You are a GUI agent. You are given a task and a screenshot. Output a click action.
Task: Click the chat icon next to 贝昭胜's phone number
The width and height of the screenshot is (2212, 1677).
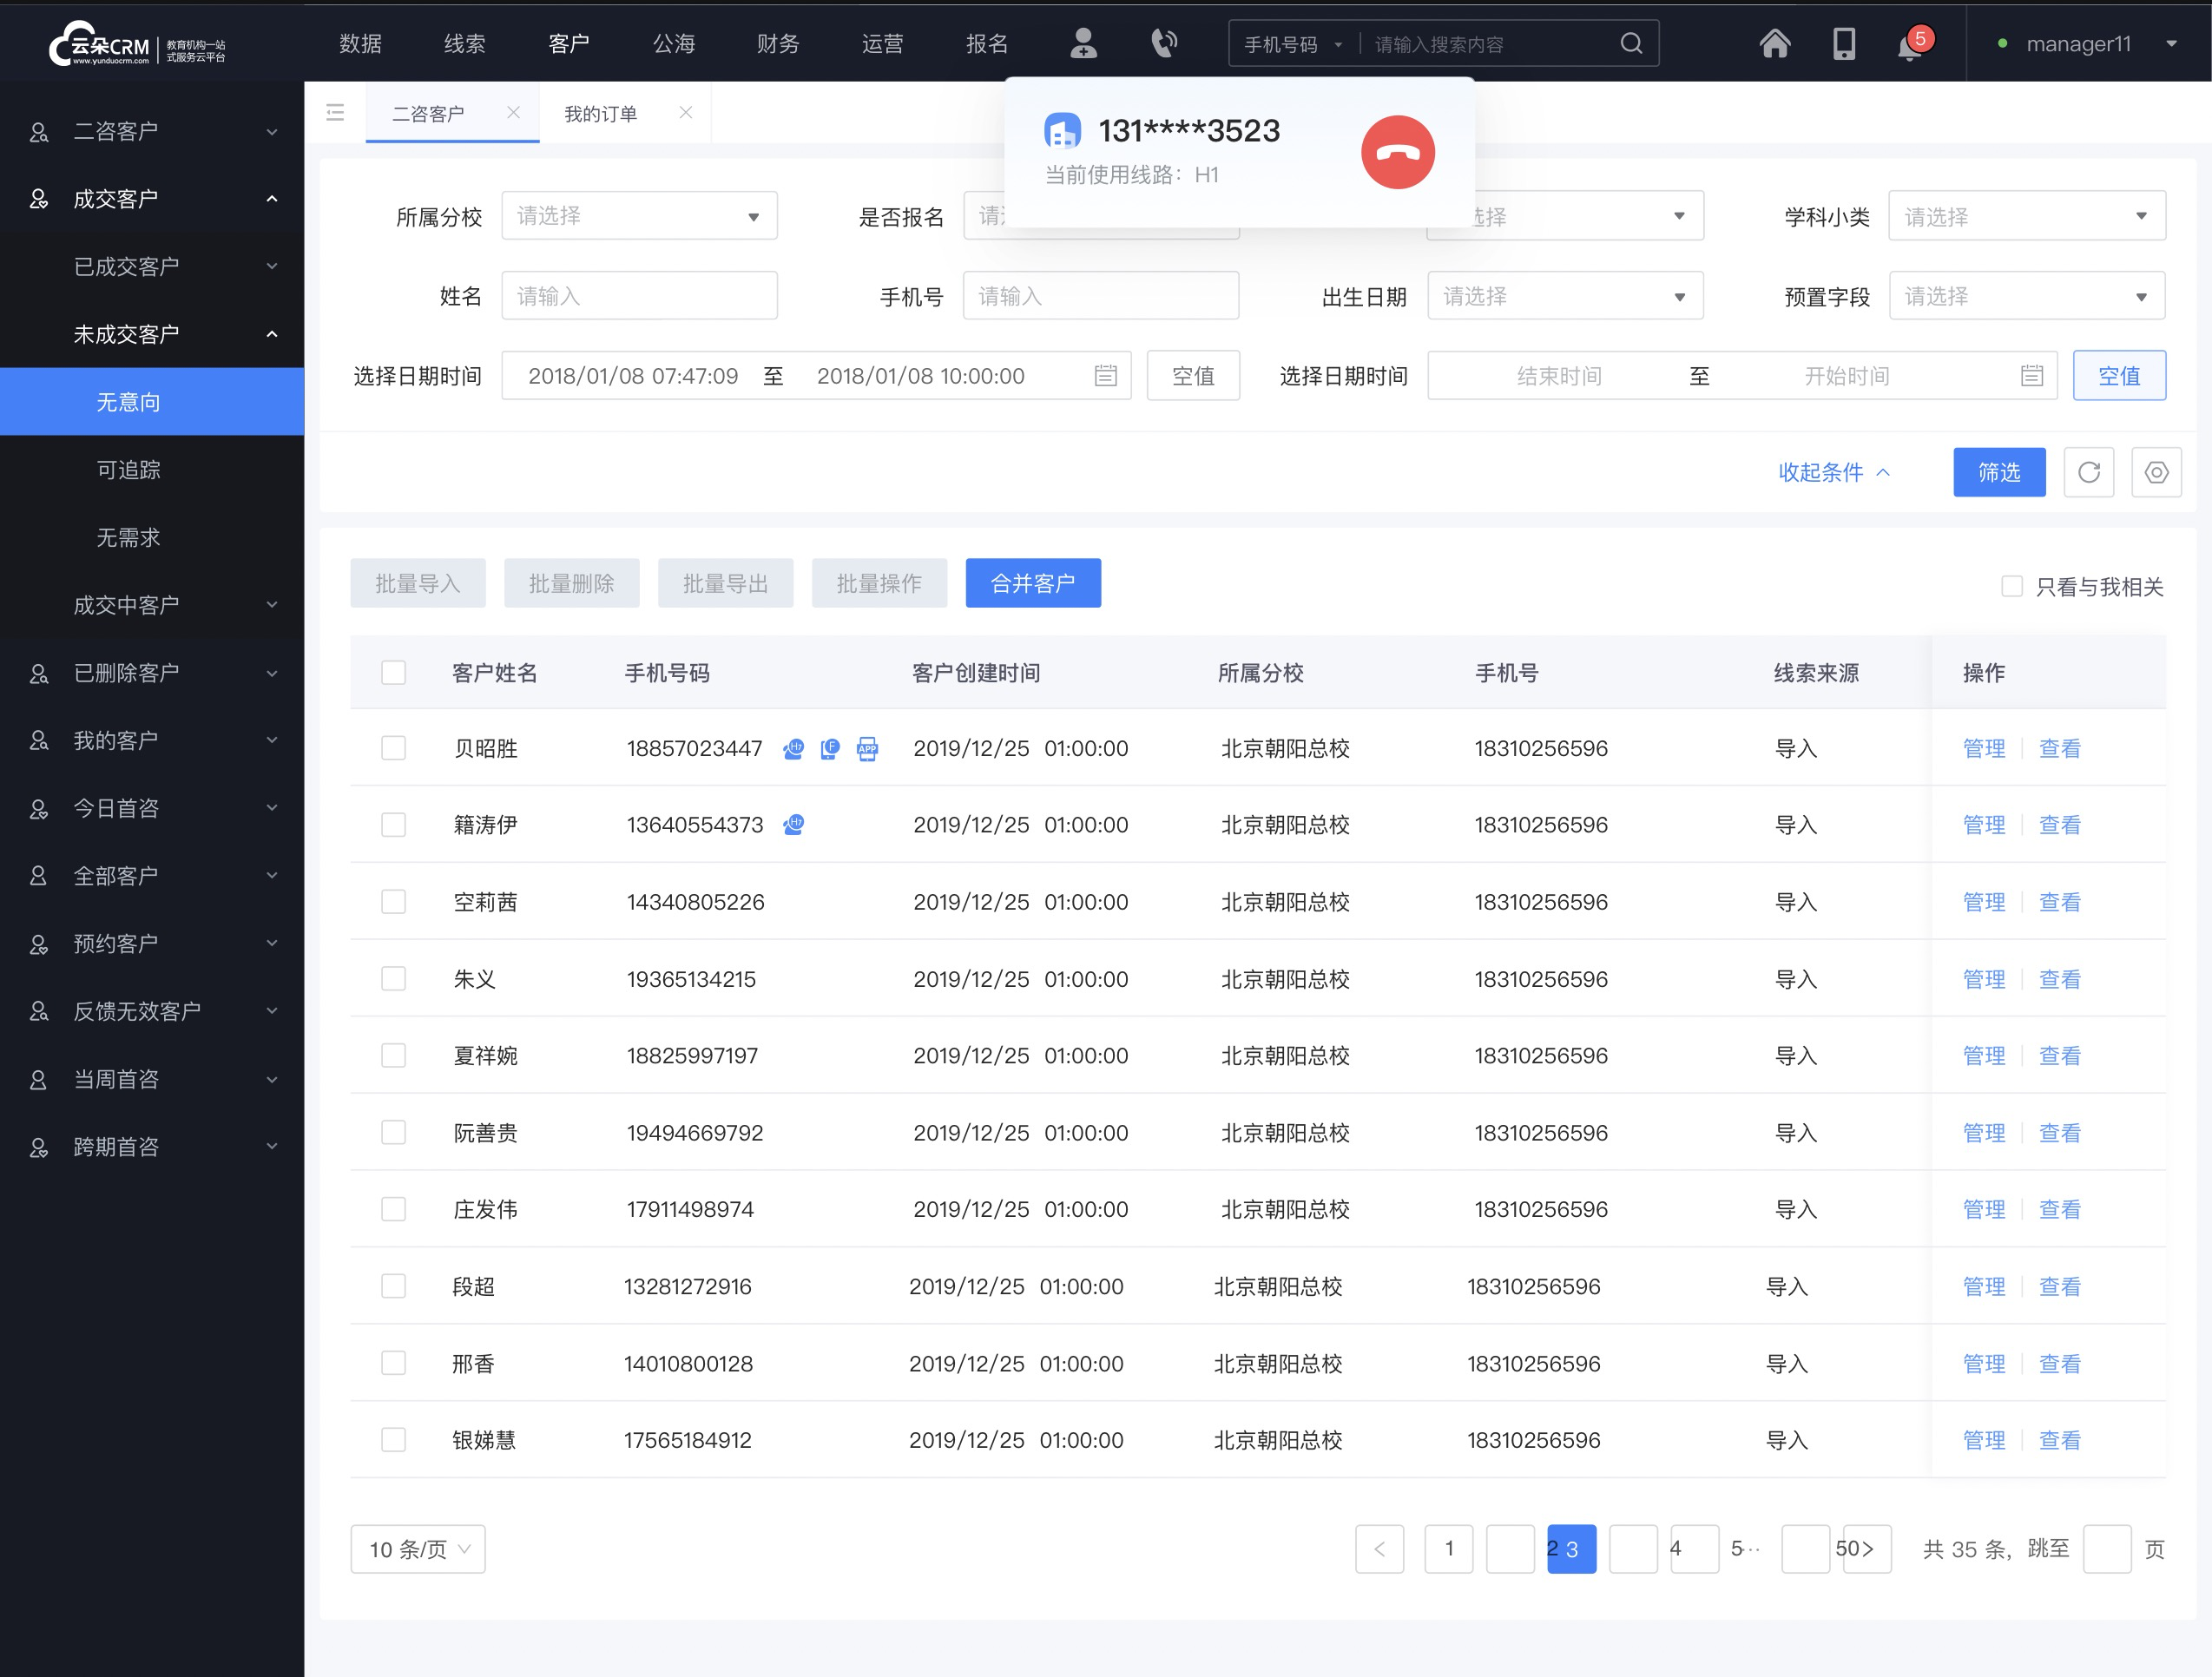(x=794, y=748)
